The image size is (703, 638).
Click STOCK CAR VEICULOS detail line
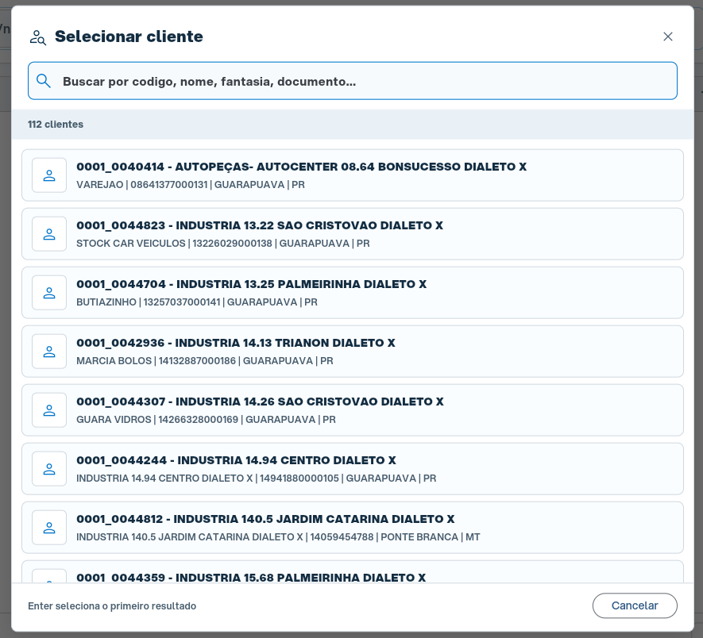pos(223,244)
